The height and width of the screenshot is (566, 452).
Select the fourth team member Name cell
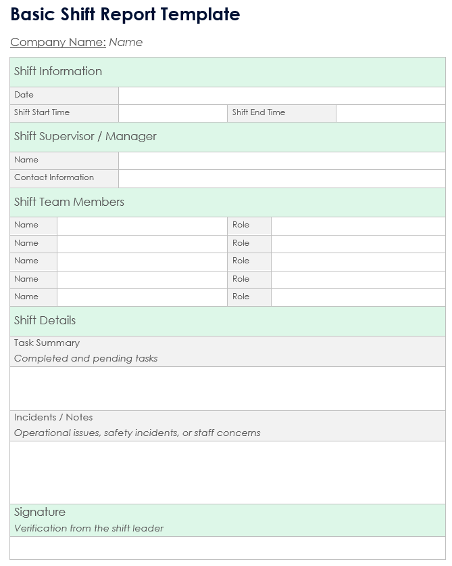tap(142, 280)
